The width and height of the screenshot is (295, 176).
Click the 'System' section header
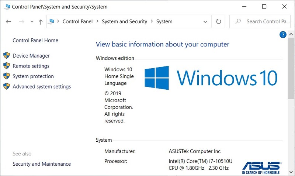104,140
